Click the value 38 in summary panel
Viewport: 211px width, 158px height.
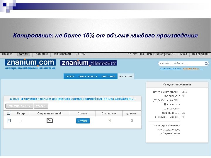(x=184, y=113)
